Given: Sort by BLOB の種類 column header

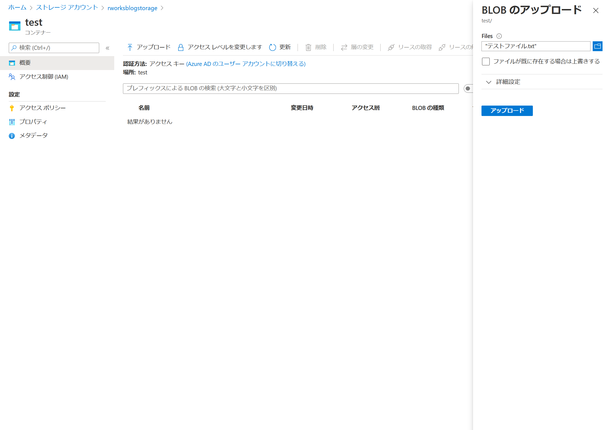Looking at the screenshot, I should click(x=428, y=108).
